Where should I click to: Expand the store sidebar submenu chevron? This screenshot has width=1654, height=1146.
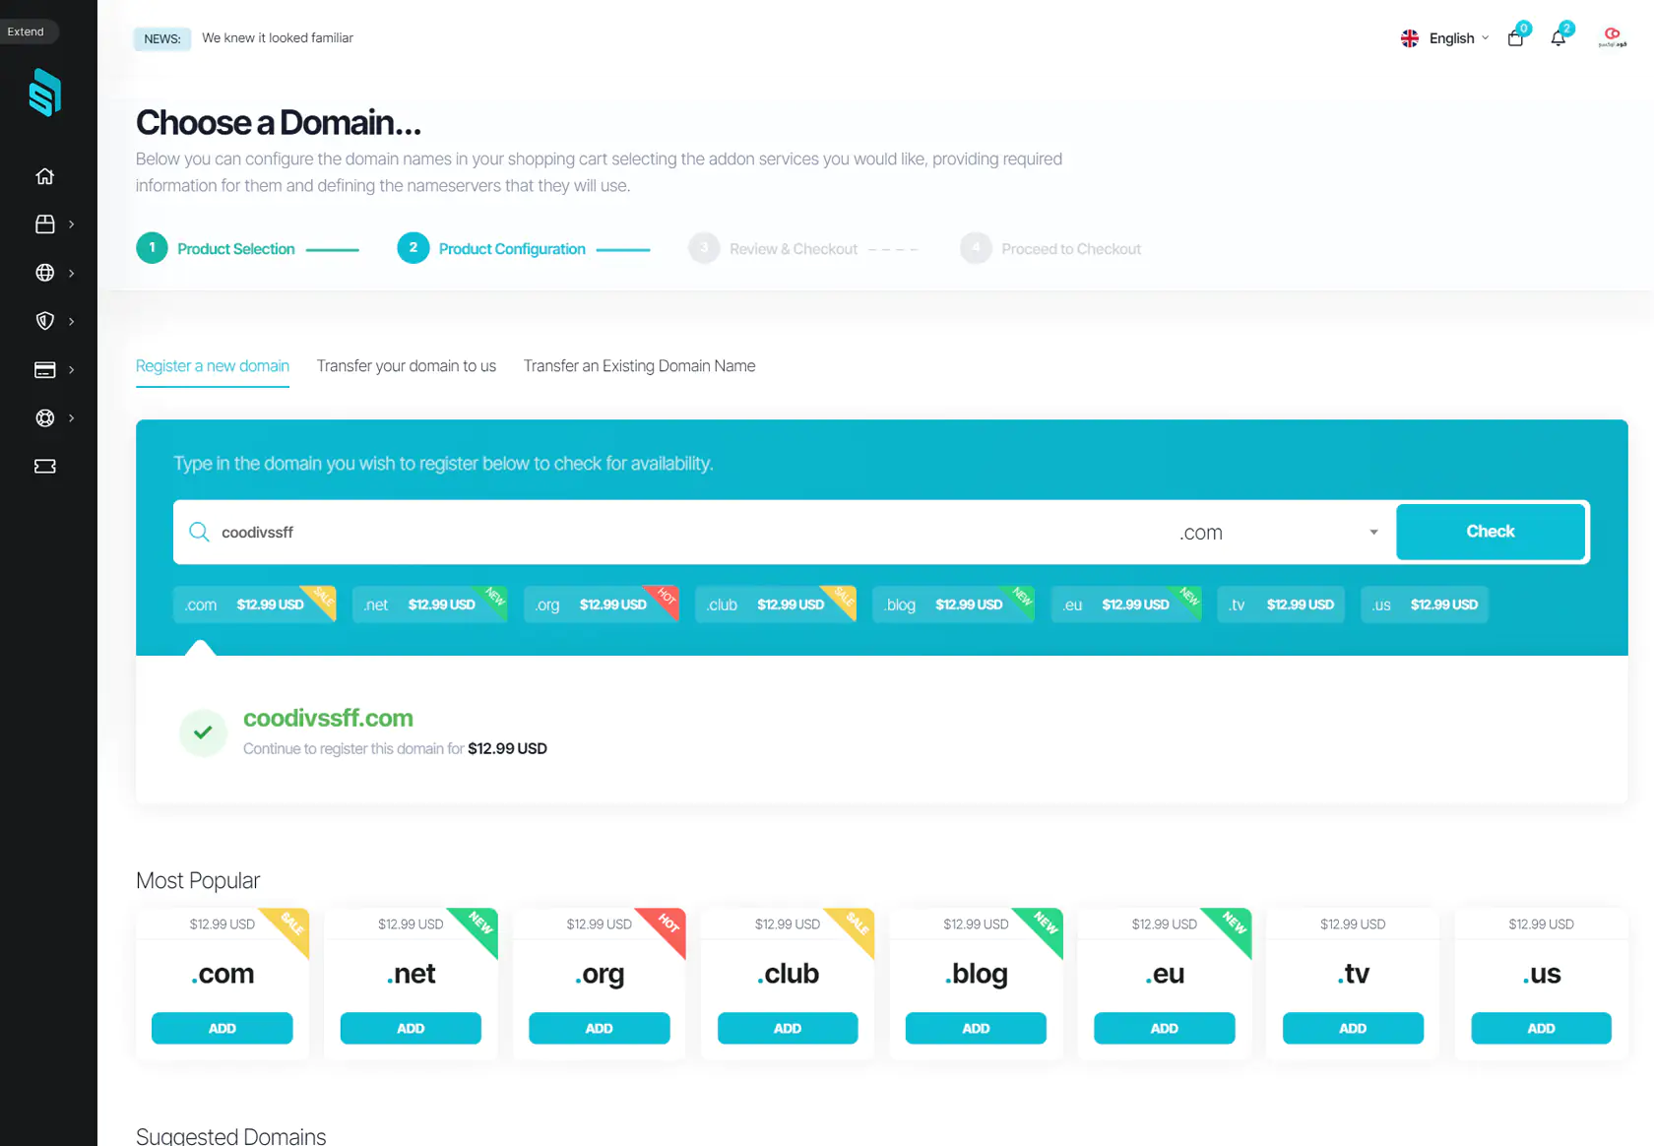click(x=71, y=224)
